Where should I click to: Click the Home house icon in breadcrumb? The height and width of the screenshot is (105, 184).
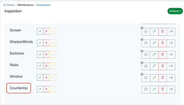pyautogui.click(x=5, y=5)
